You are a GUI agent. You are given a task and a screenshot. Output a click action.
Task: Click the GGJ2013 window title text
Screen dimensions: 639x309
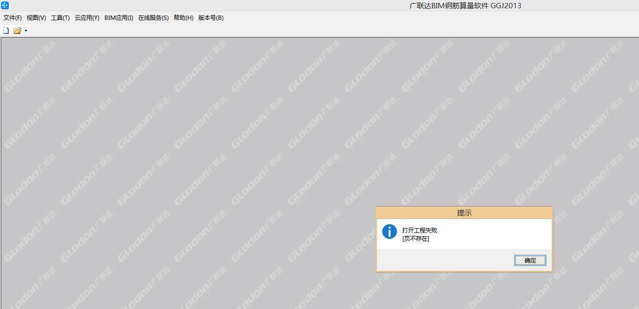[465, 6]
